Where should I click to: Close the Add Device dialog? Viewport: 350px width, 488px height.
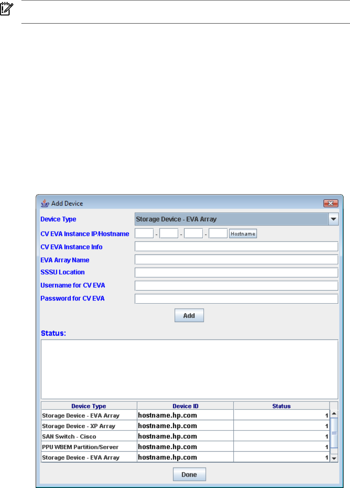coord(331,203)
